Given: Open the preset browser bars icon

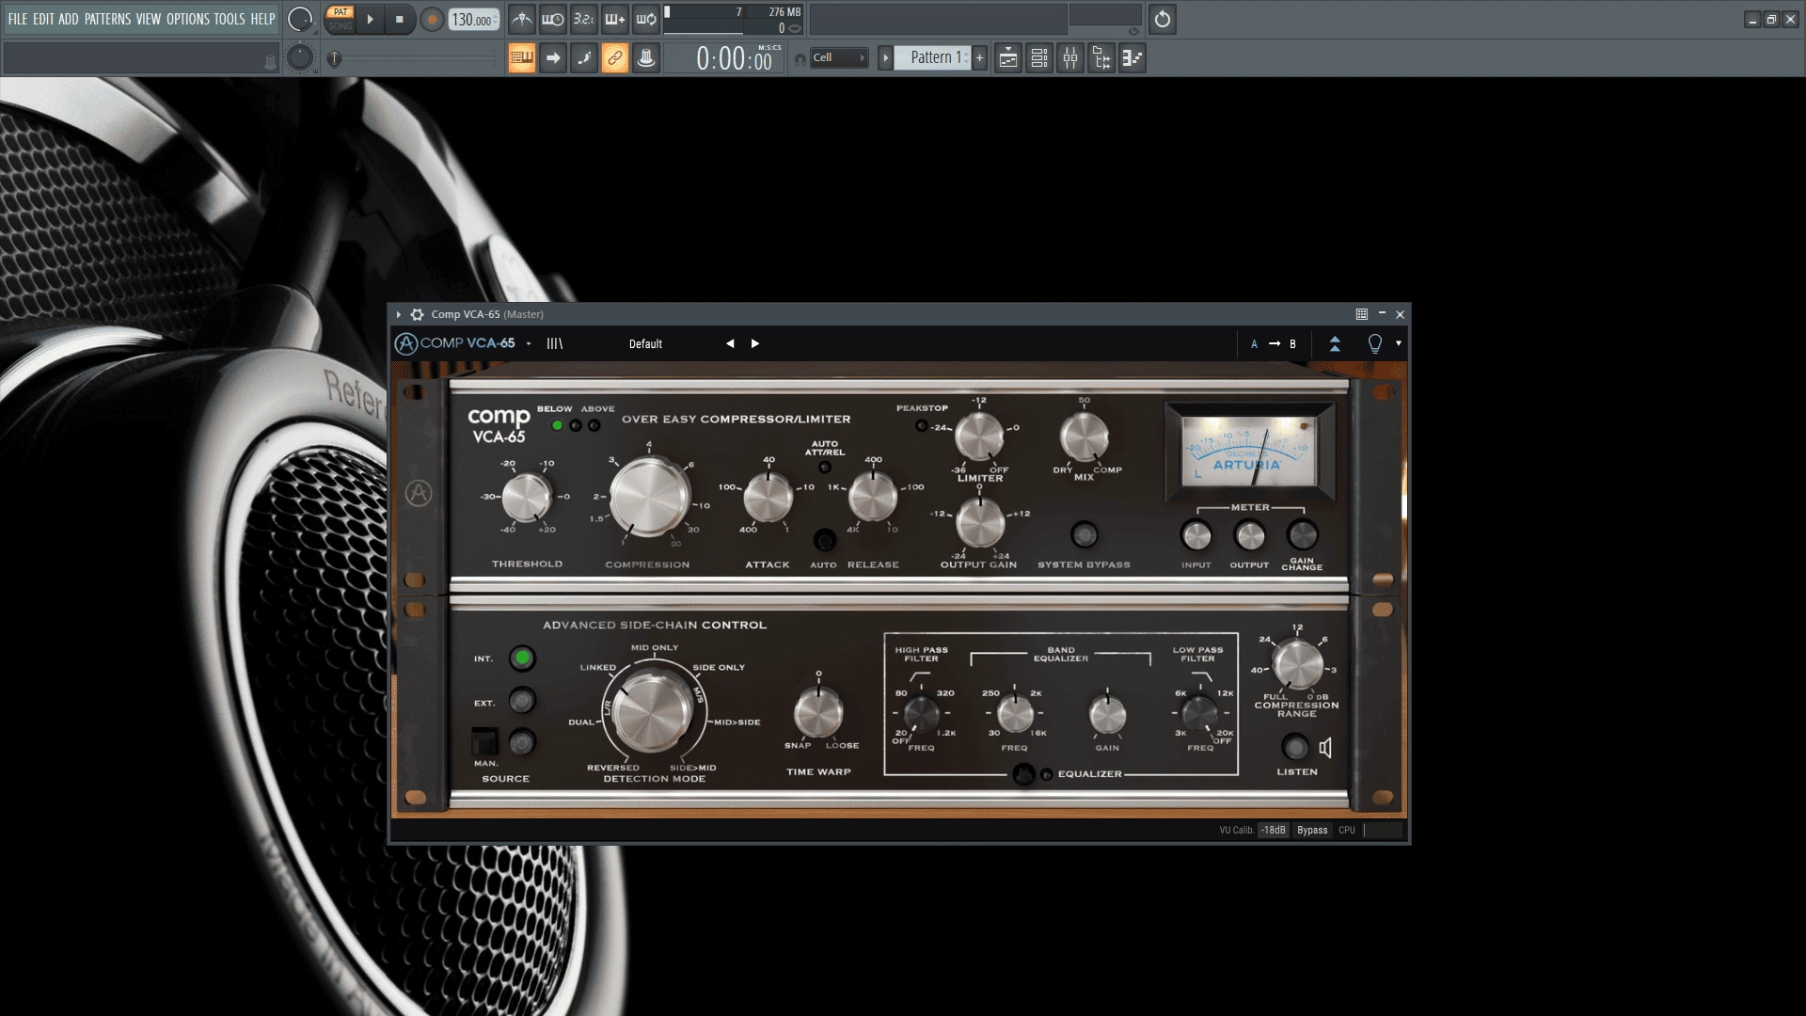Looking at the screenshot, I should point(555,343).
